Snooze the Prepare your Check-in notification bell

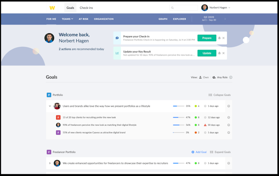coord(219,38)
